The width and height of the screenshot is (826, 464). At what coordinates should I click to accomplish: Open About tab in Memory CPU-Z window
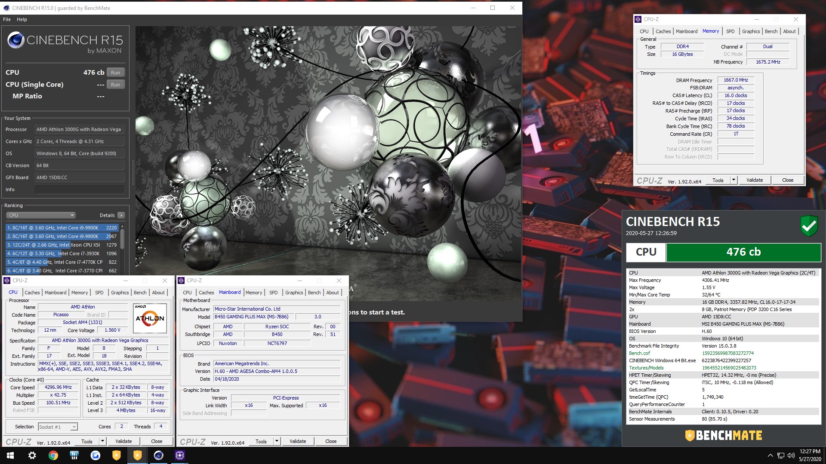(789, 31)
